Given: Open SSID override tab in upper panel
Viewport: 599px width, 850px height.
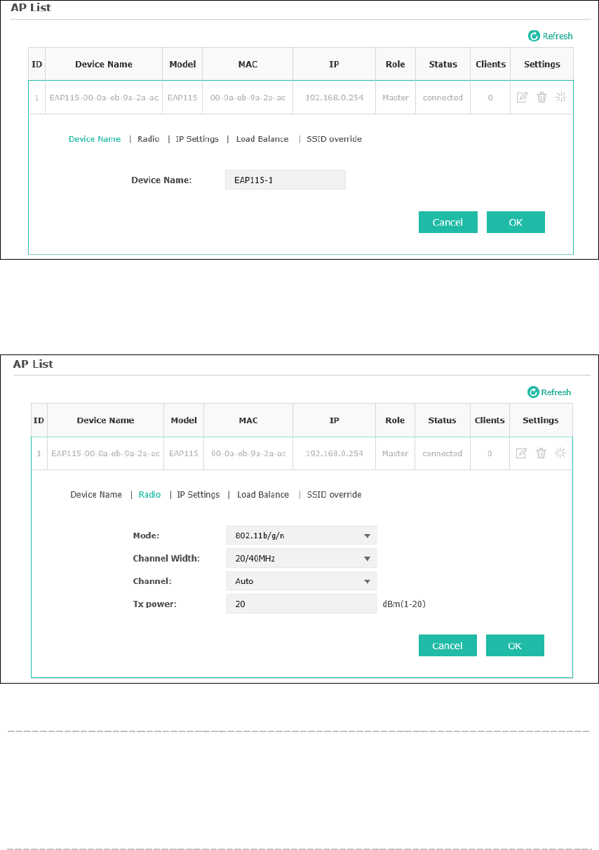Looking at the screenshot, I should coord(334,139).
